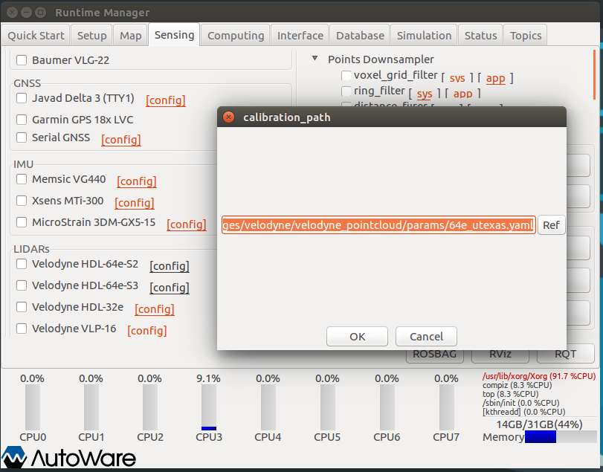Viewport: 603px width, 472px height.
Task: Toggle voxel_grid_filter checkbox
Action: (346, 75)
